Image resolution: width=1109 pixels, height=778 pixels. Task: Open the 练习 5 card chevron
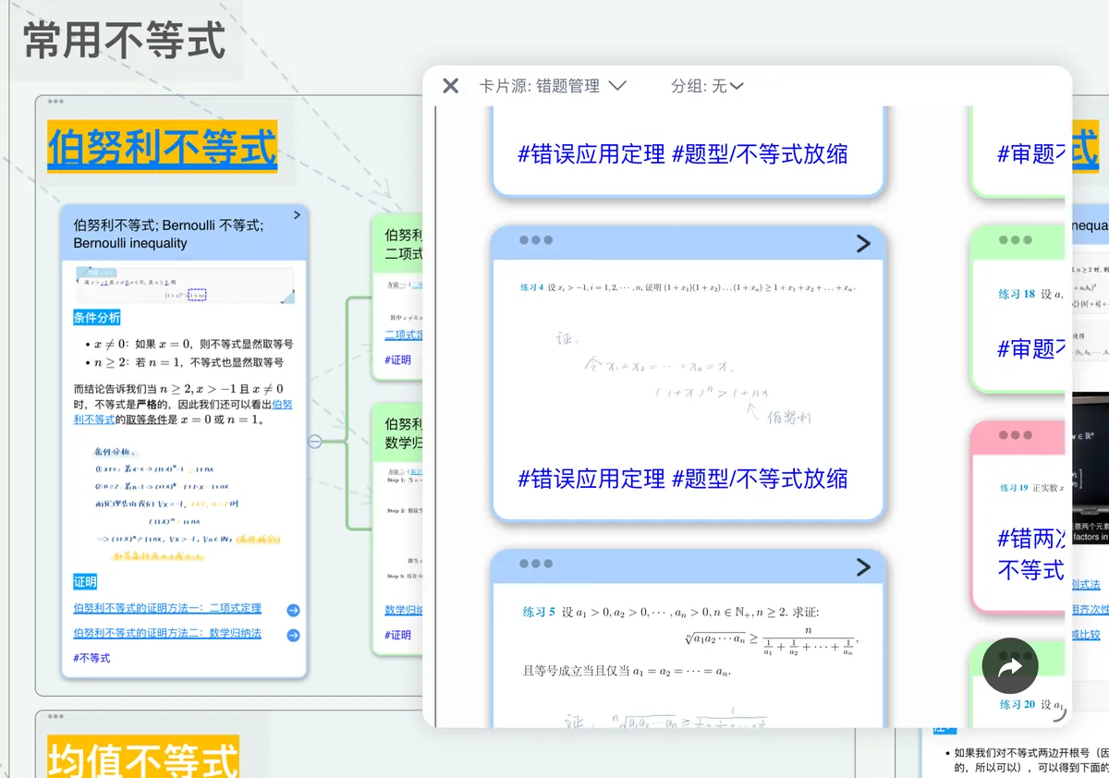[x=863, y=566]
